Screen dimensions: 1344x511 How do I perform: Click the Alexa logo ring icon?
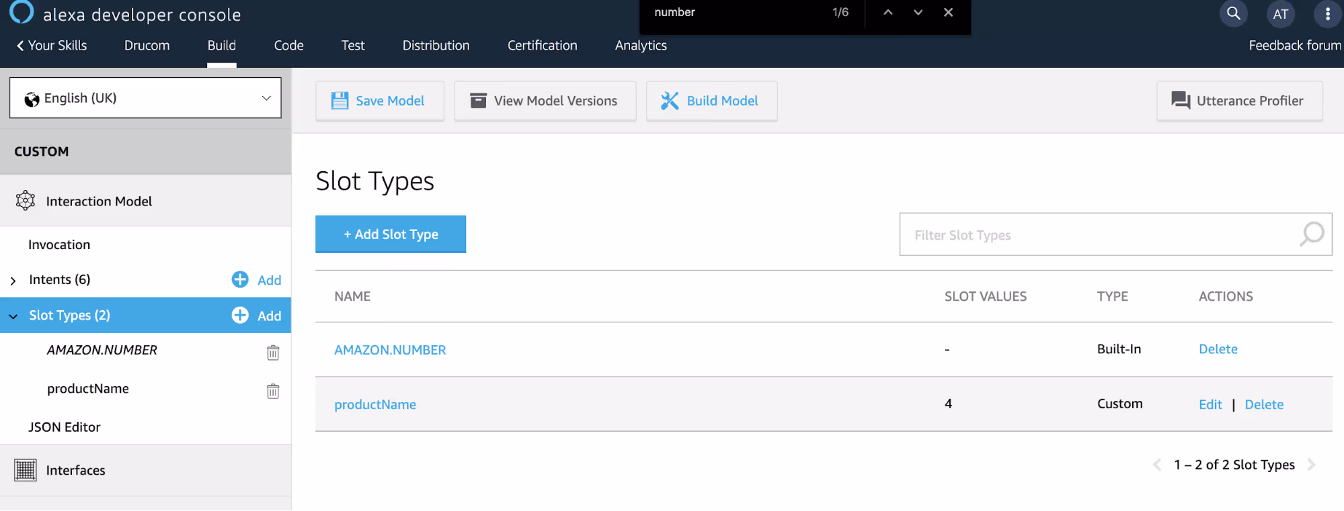pos(22,12)
